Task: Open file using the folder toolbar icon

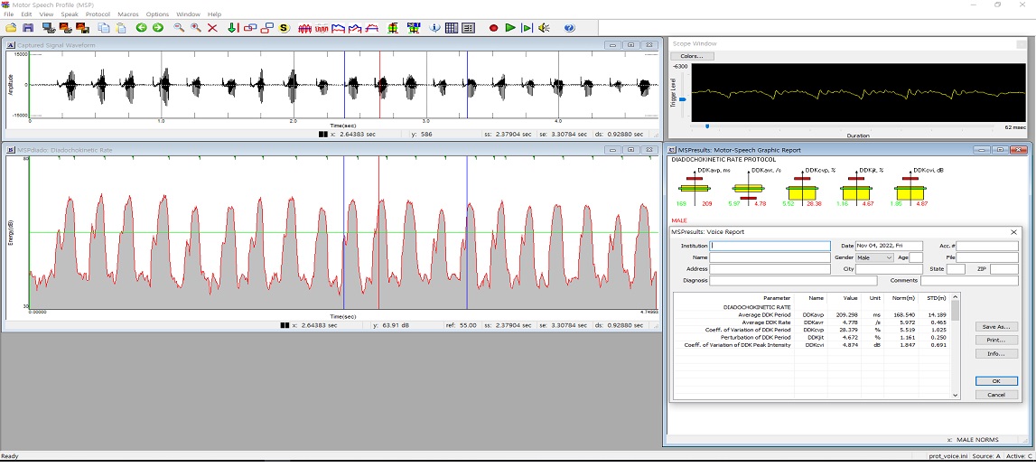Action: coord(11,28)
